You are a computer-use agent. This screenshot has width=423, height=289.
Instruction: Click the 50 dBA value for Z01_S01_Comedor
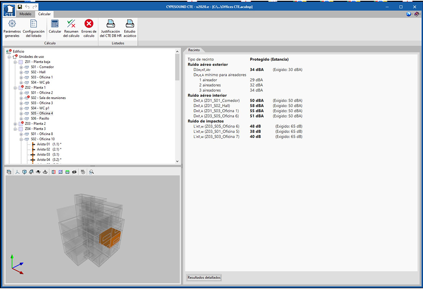pos(256,101)
